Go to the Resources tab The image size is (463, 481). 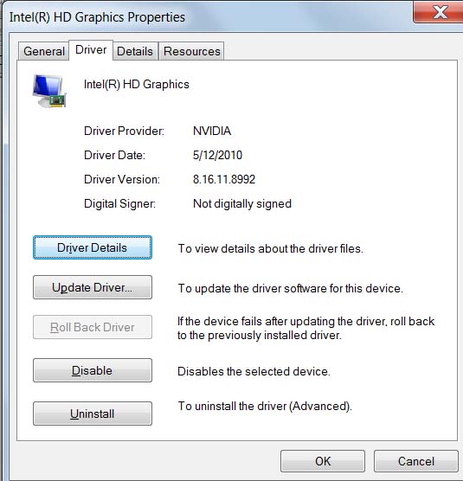(x=192, y=51)
